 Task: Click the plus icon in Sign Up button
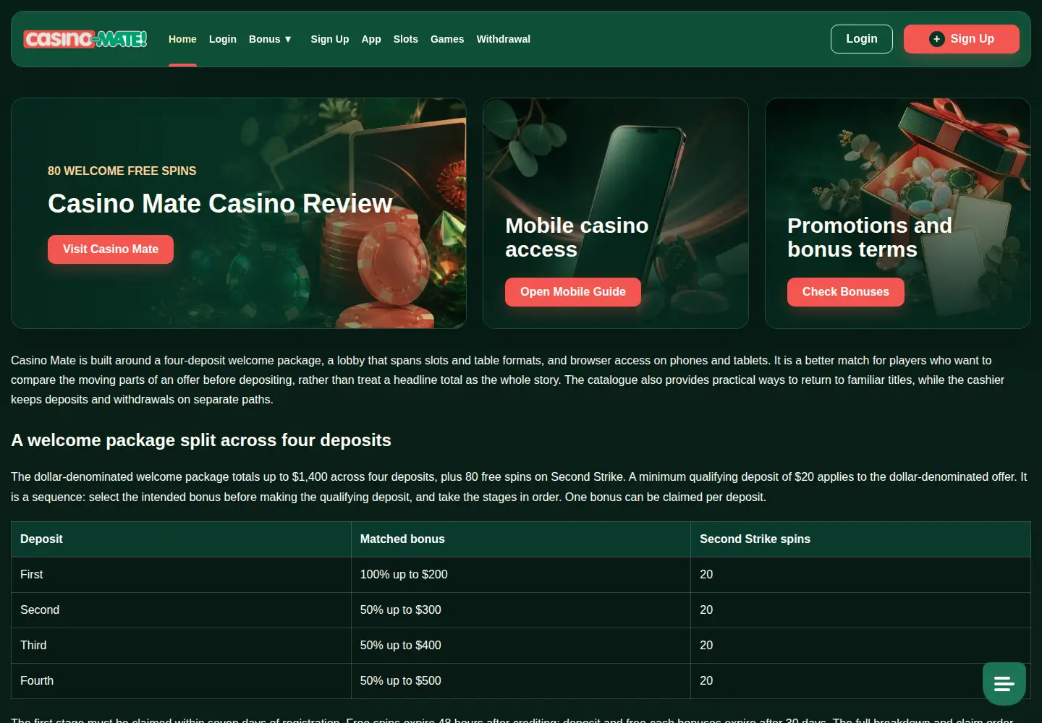pyautogui.click(x=936, y=39)
